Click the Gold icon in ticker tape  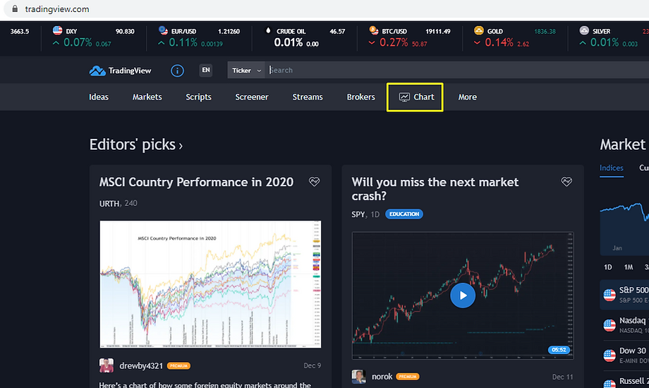[x=479, y=30]
